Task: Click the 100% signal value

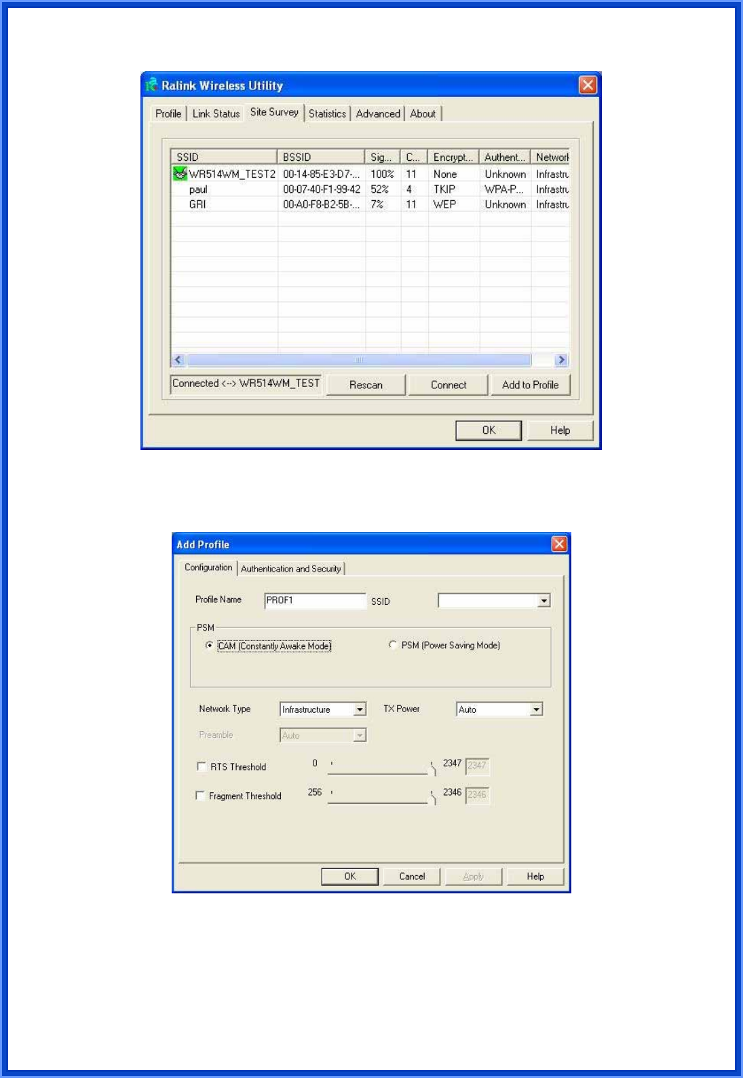Action: pyautogui.click(x=382, y=174)
